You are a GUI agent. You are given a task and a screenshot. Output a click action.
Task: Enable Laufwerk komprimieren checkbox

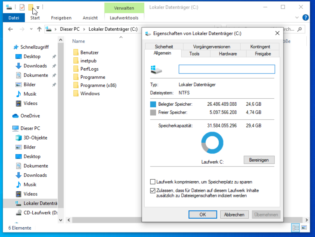pyautogui.click(x=153, y=182)
